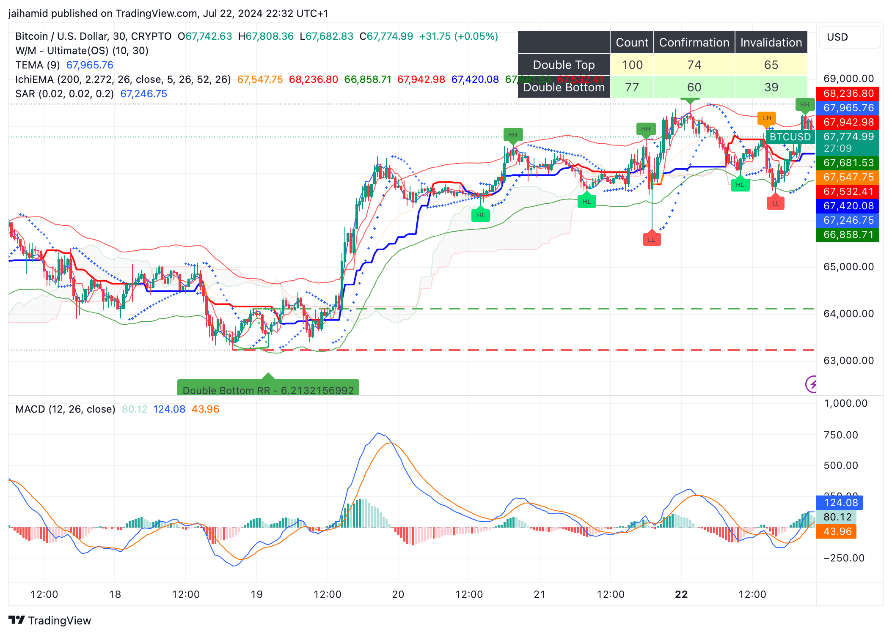Click the 69,000.00 price scale label
The image size is (892, 635).
tap(848, 79)
